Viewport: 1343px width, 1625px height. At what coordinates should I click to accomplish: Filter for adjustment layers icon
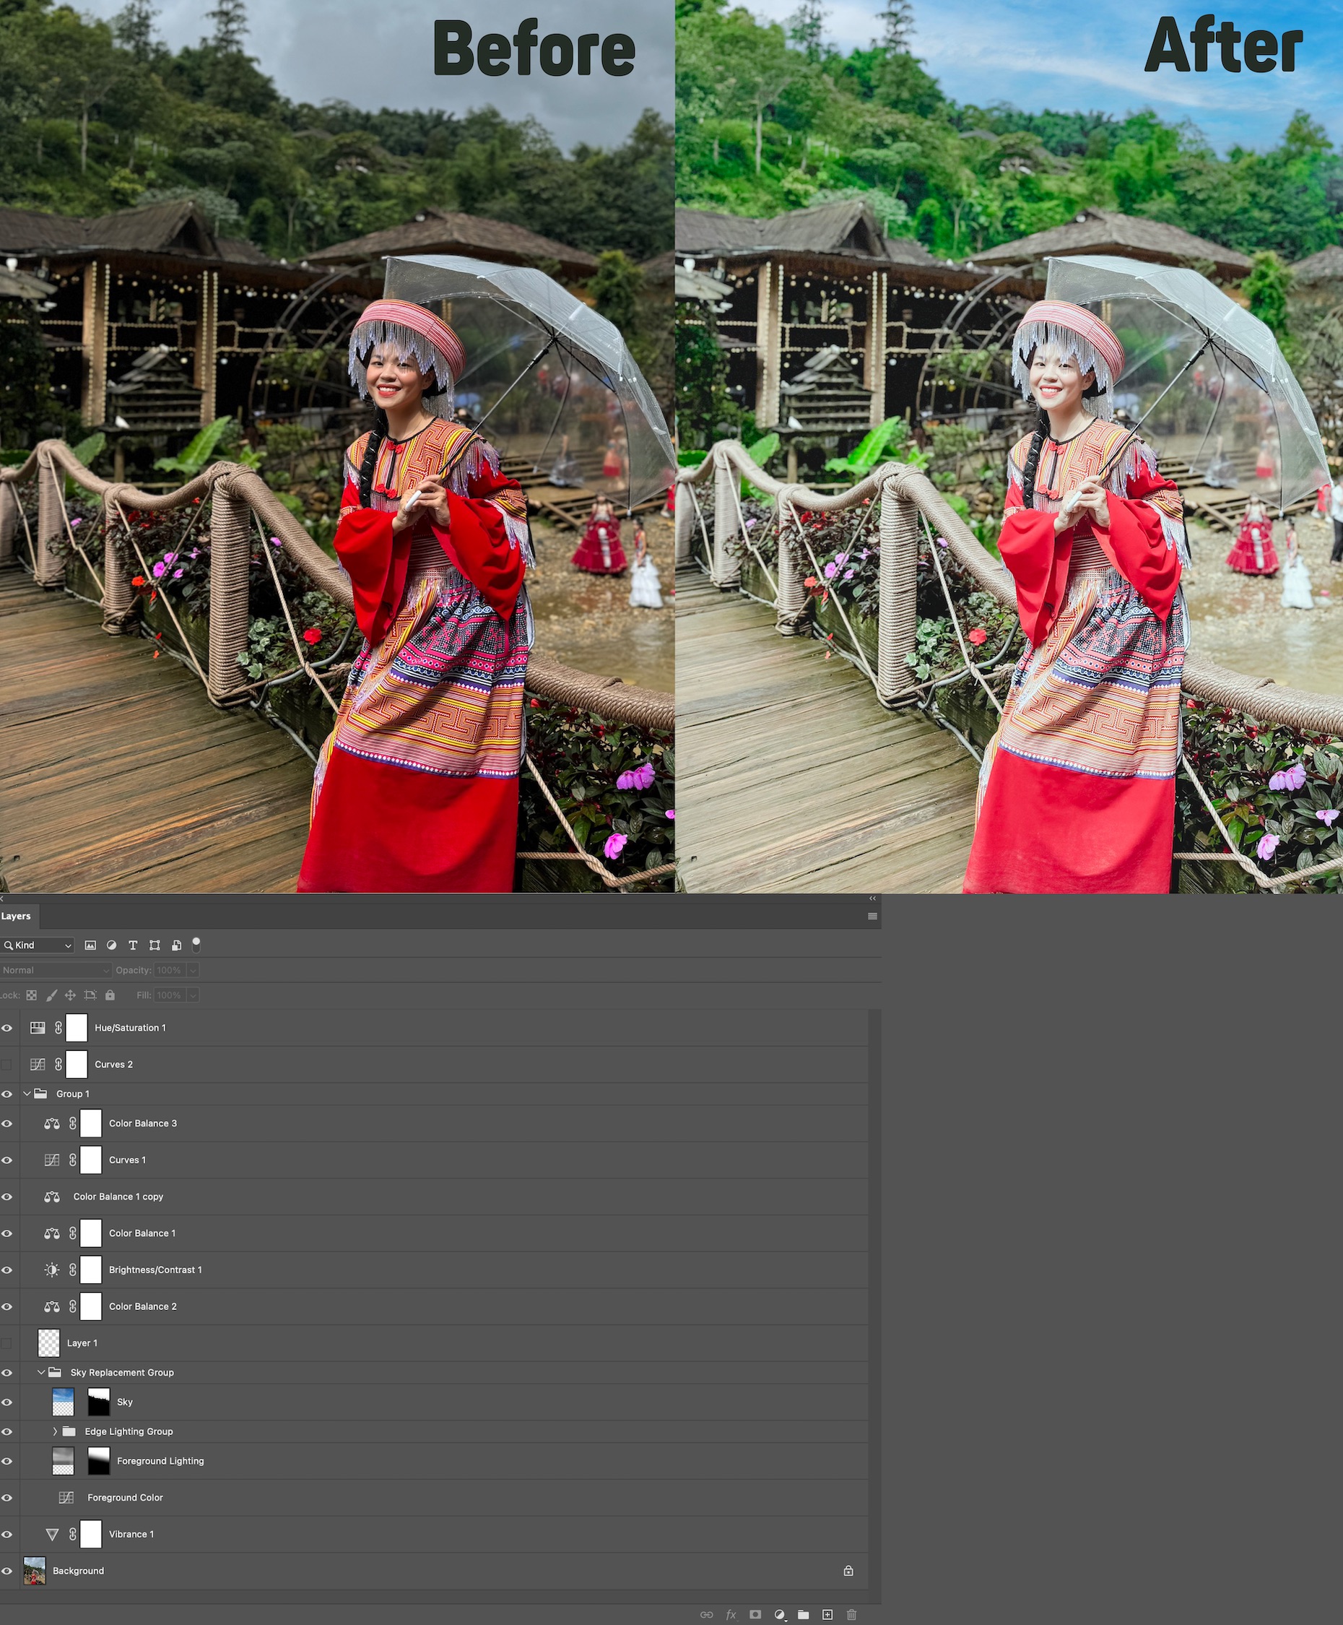coord(111,945)
